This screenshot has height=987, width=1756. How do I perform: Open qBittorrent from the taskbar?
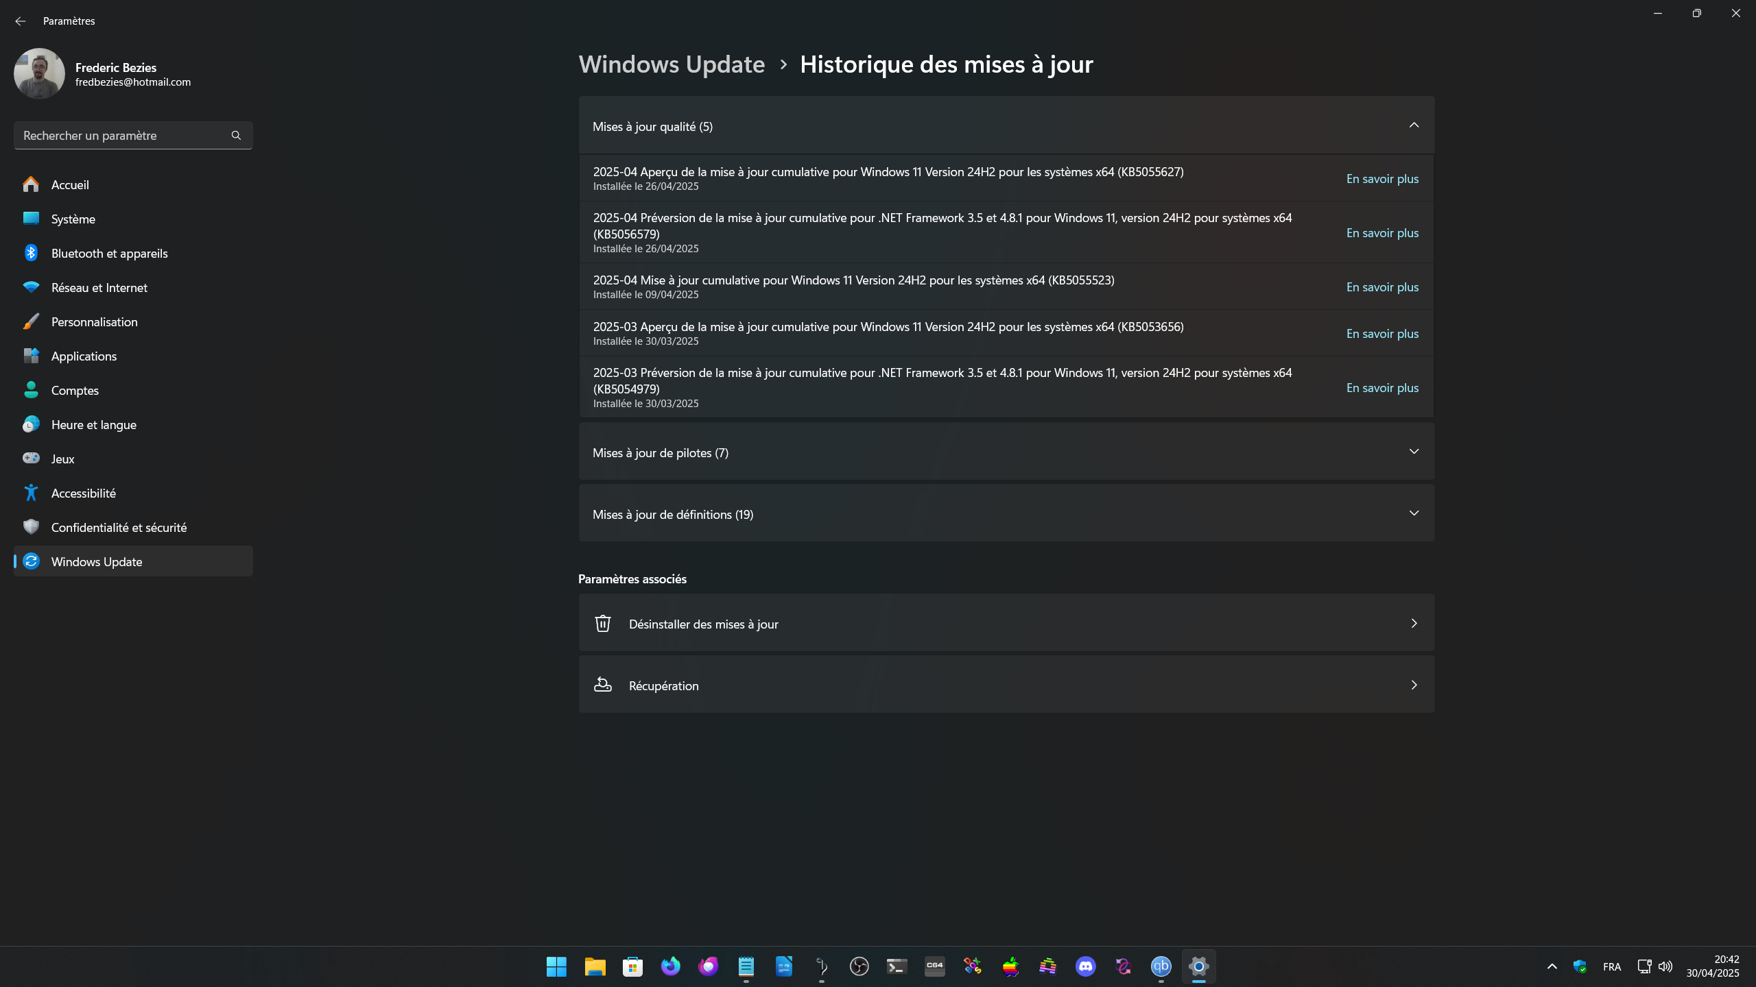(1161, 966)
